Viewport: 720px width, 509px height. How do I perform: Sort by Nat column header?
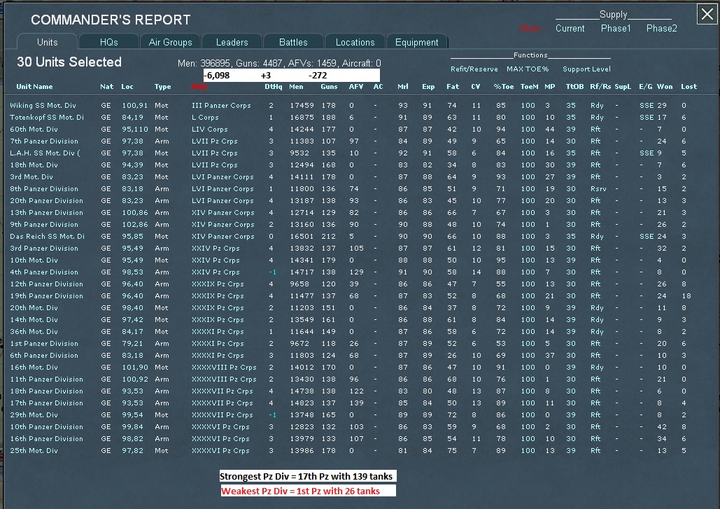click(x=106, y=86)
